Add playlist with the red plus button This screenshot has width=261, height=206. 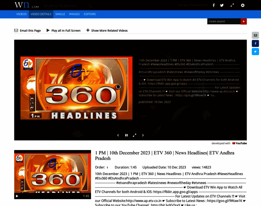point(244,22)
